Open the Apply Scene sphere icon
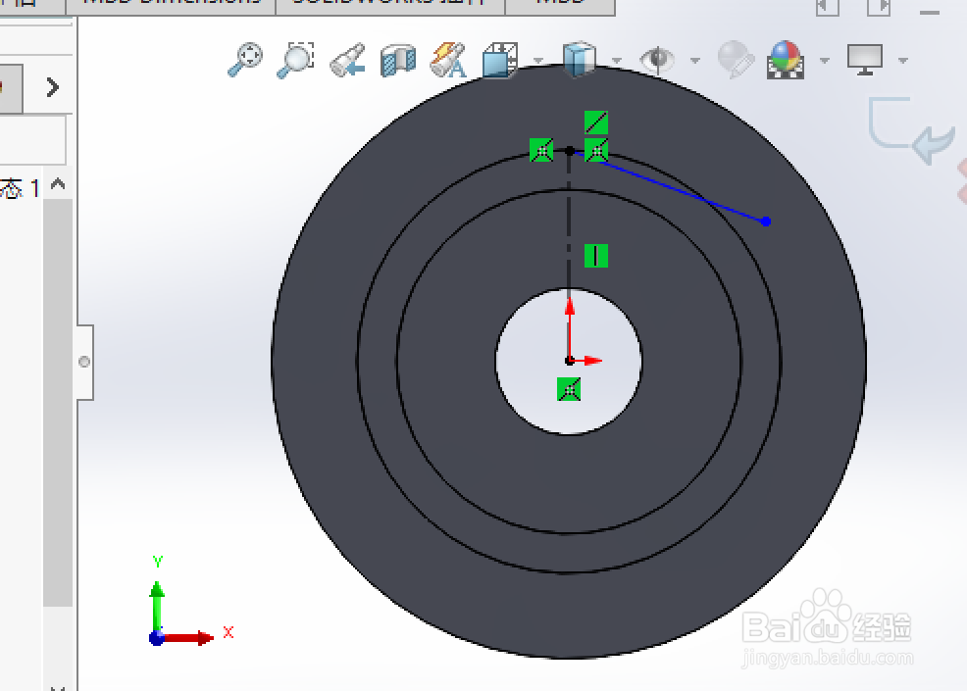 785,59
